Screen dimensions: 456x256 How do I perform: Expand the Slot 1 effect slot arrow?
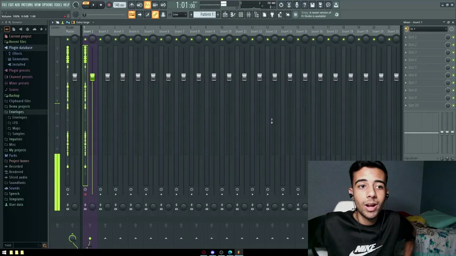(x=406, y=37)
